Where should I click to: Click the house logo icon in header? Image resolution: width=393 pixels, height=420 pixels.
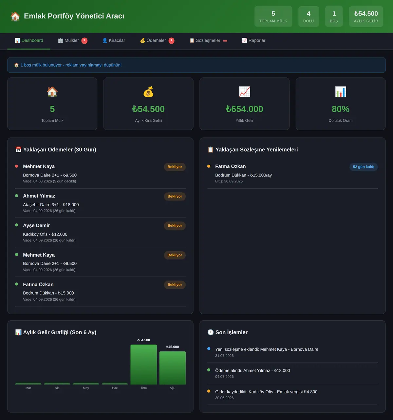pyautogui.click(x=15, y=16)
